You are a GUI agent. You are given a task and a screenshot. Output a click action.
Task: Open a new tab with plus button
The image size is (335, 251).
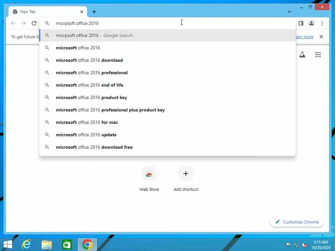(94, 12)
